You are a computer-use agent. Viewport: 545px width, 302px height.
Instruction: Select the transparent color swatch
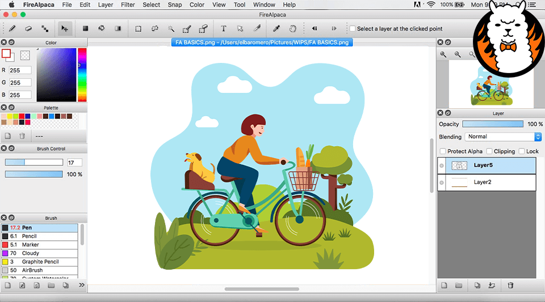[25, 55]
